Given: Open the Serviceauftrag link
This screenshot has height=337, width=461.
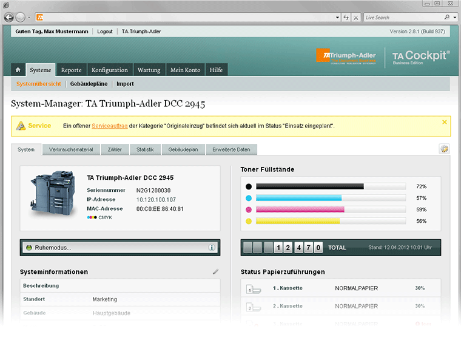Looking at the screenshot, I should 110,126.
